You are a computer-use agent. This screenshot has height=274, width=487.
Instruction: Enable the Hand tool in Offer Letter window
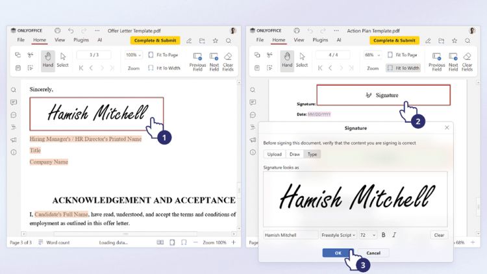(48, 60)
